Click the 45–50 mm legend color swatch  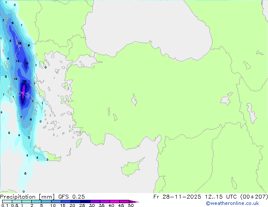[x=124, y=202]
